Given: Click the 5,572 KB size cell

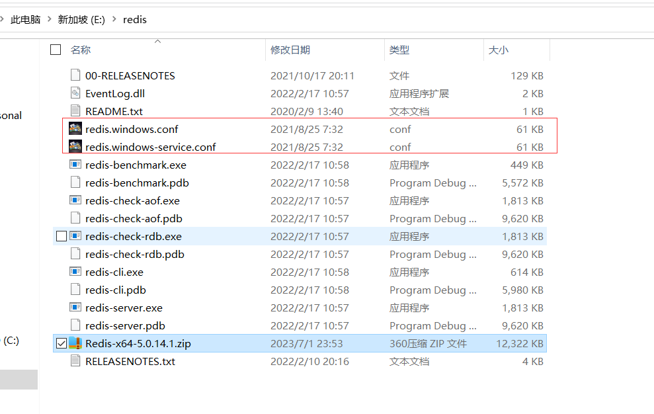Looking at the screenshot, I should pos(522,183).
